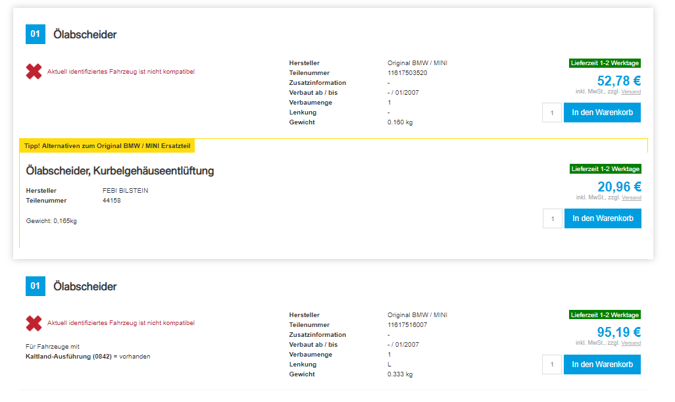Viewport: 675px width, 402px height.
Task: Focus the quantity field for the 52,78 € part
Action: coord(552,113)
